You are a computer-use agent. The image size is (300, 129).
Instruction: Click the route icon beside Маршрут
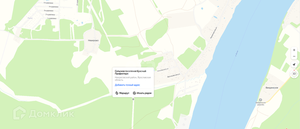117,93
